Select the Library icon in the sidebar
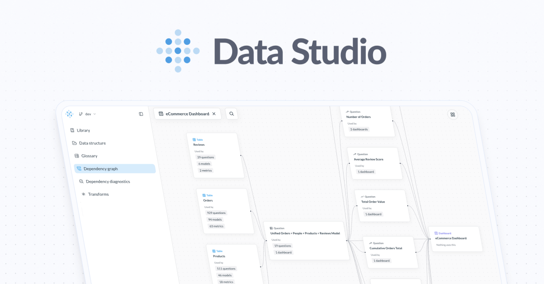 [x=73, y=130]
